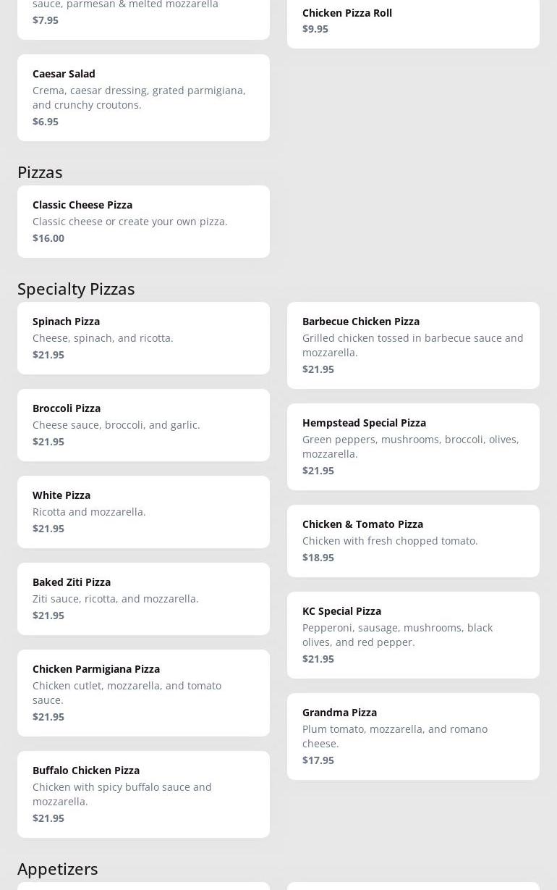
Task: Open Chicken & Tomato Pizza item
Action: pyautogui.click(x=413, y=540)
